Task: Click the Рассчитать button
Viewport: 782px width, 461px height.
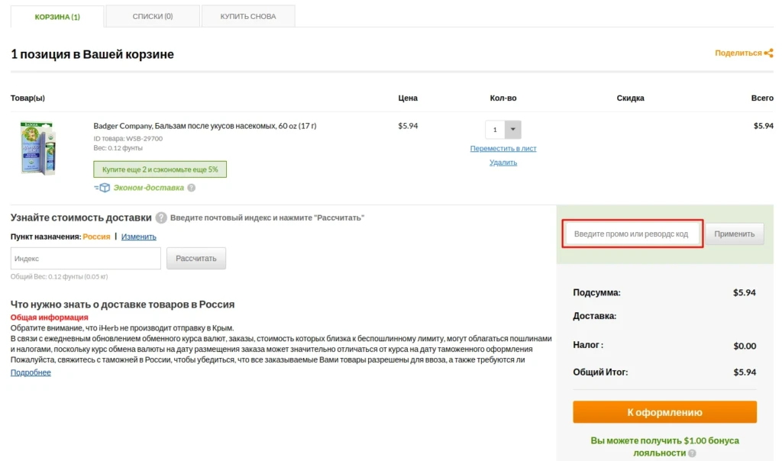Action: pyautogui.click(x=196, y=259)
